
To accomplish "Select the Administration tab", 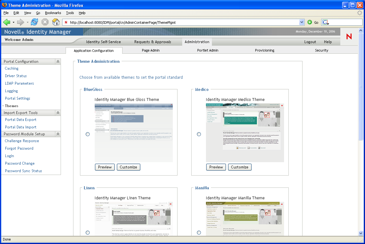I will click(x=197, y=42).
